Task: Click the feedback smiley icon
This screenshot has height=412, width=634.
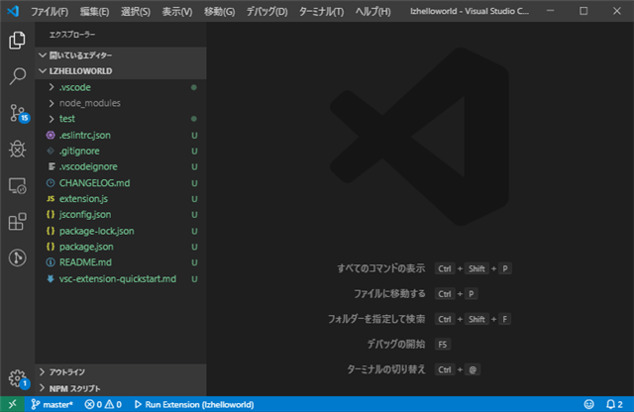Action: 589,404
